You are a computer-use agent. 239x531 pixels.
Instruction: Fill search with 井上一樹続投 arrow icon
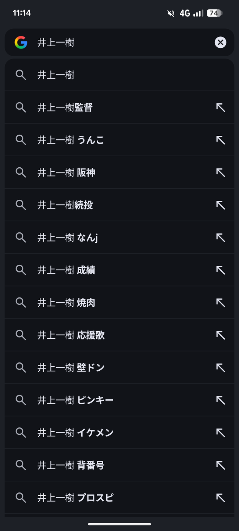(x=220, y=205)
